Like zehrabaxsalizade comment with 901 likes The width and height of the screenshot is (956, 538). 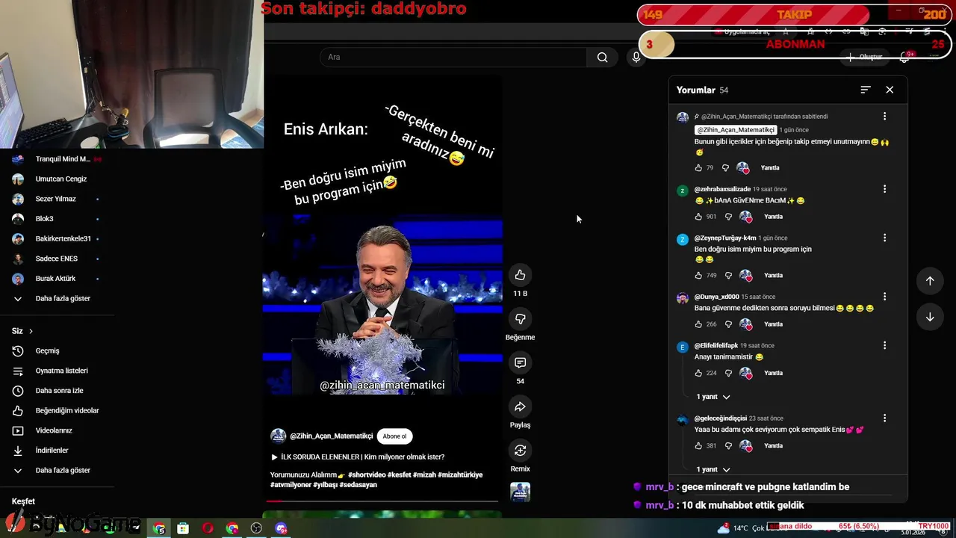[x=698, y=217]
